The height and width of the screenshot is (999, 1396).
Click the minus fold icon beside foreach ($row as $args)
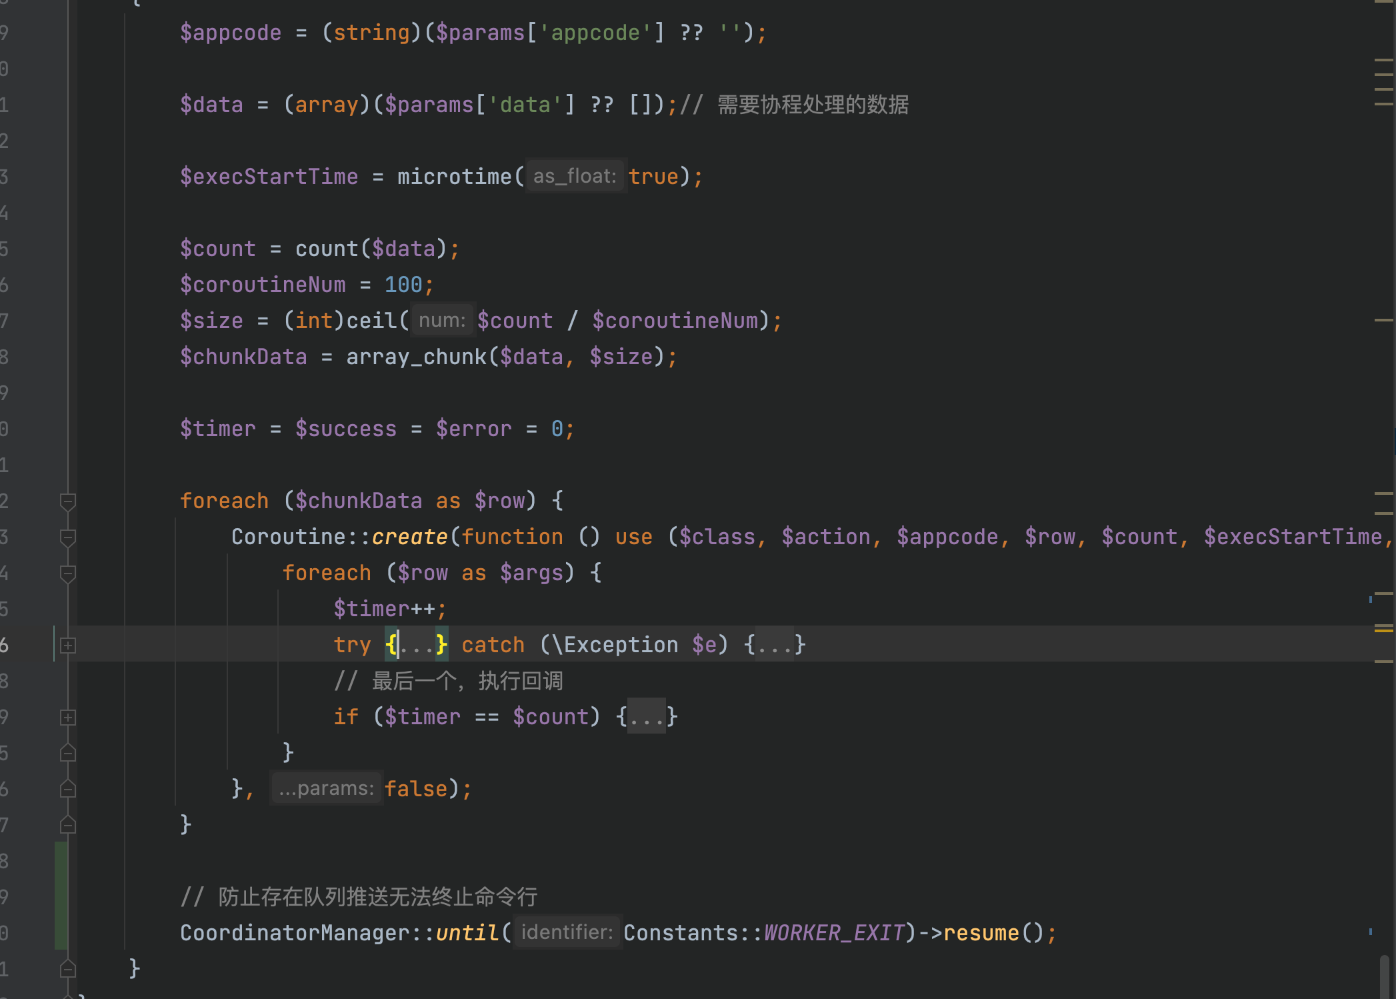click(67, 572)
